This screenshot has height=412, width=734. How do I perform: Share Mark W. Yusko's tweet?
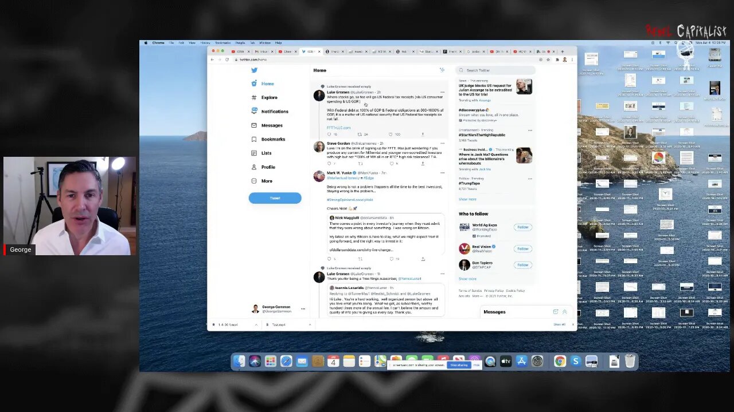(423, 259)
